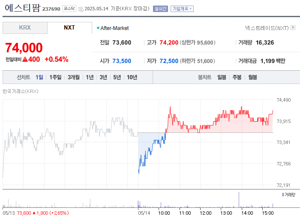Click the 고가 value 74,200
The image size is (300, 219).
click(x=169, y=42)
